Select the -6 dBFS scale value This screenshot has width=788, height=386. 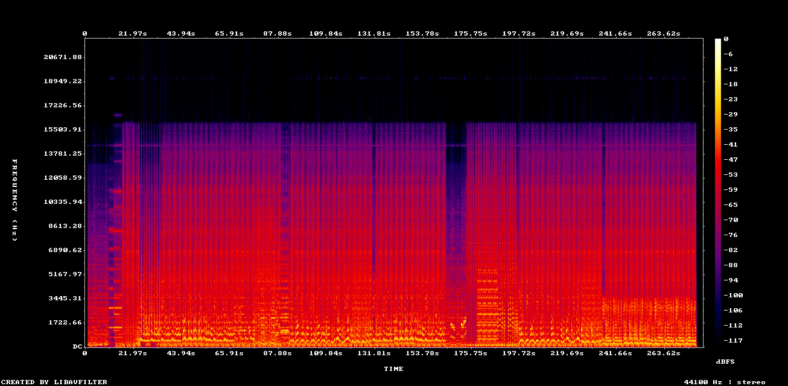click(x=728, y=54)
